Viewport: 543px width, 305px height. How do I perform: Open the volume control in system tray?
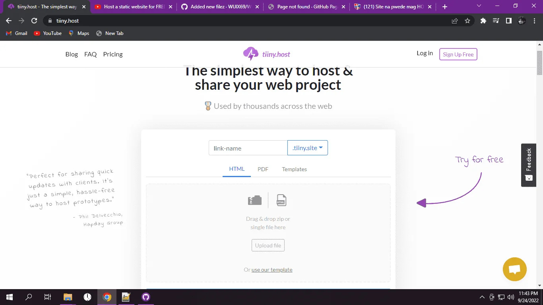pos(511,297)
